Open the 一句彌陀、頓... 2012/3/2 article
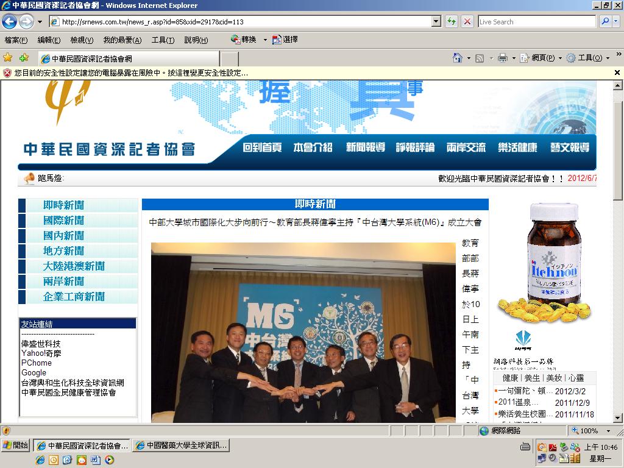Screen dimensions: 624x468 (543, 391)
